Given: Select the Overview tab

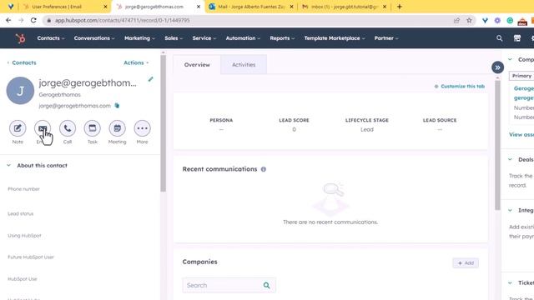Looking at the screenshot, I should click(x=197, y=65).
